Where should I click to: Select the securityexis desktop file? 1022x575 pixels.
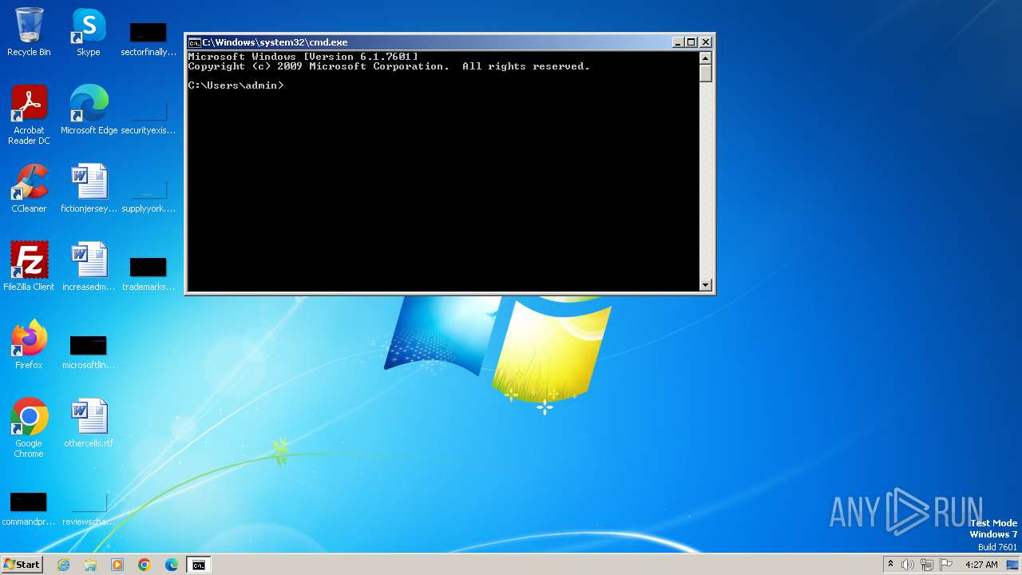click(x=148, y=117)
